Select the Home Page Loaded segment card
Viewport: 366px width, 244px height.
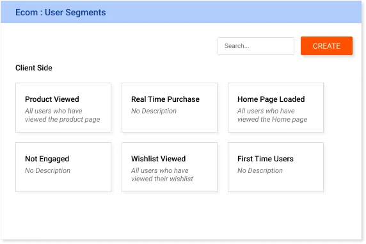[276, 108]
